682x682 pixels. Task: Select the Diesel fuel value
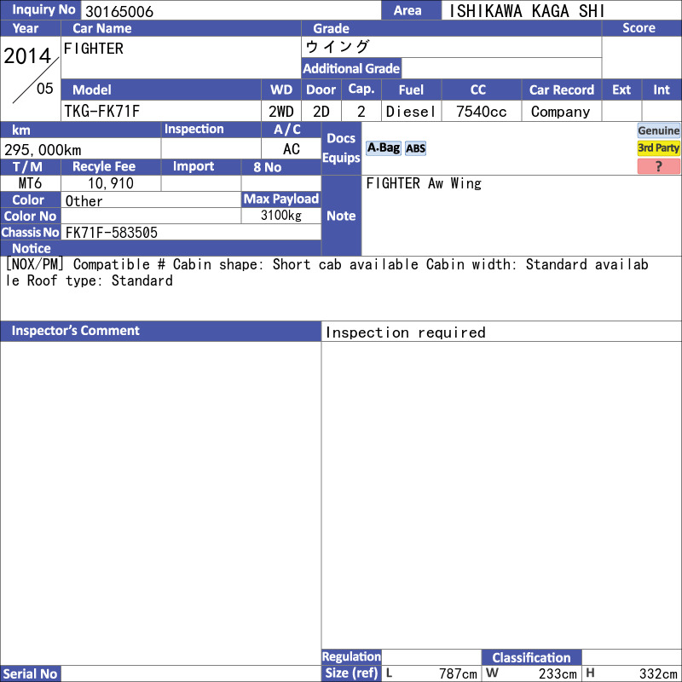[x=411, y=112]
